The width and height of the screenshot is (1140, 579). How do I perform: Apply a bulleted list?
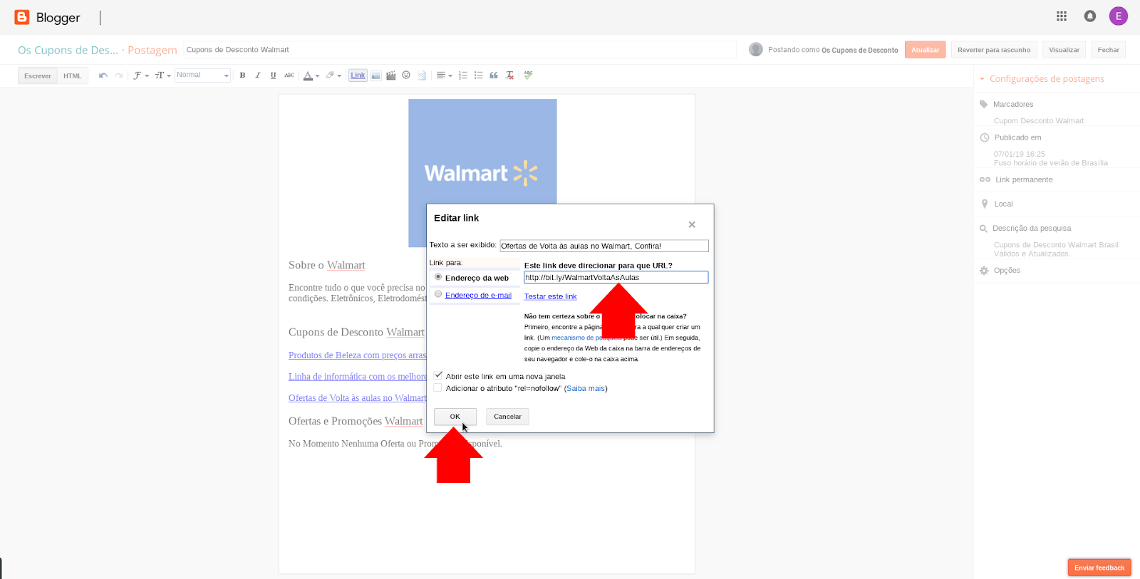(478, 75)
